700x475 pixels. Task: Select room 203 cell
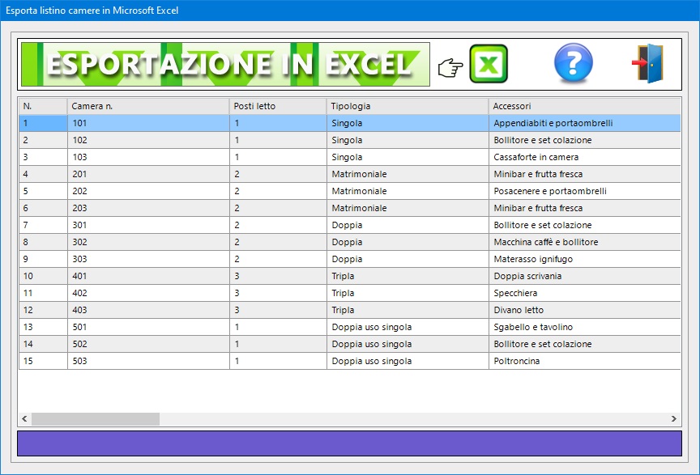pos(148,208)
